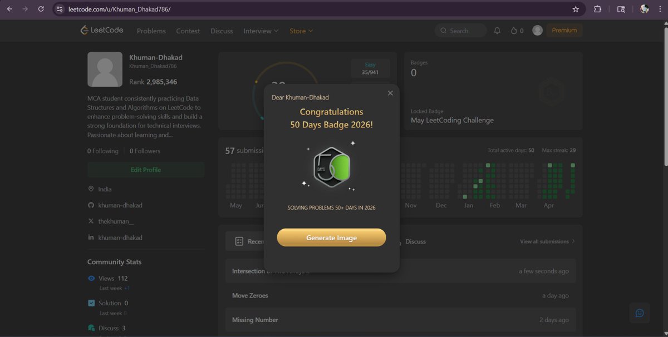Bookmark this page with star icon
Image resolution: width=668 pixels, height=337 pixels.
(576, 9)
